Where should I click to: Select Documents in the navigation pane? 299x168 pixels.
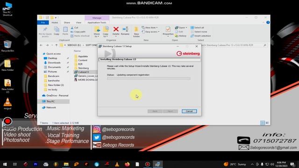(x=54, y=67)
